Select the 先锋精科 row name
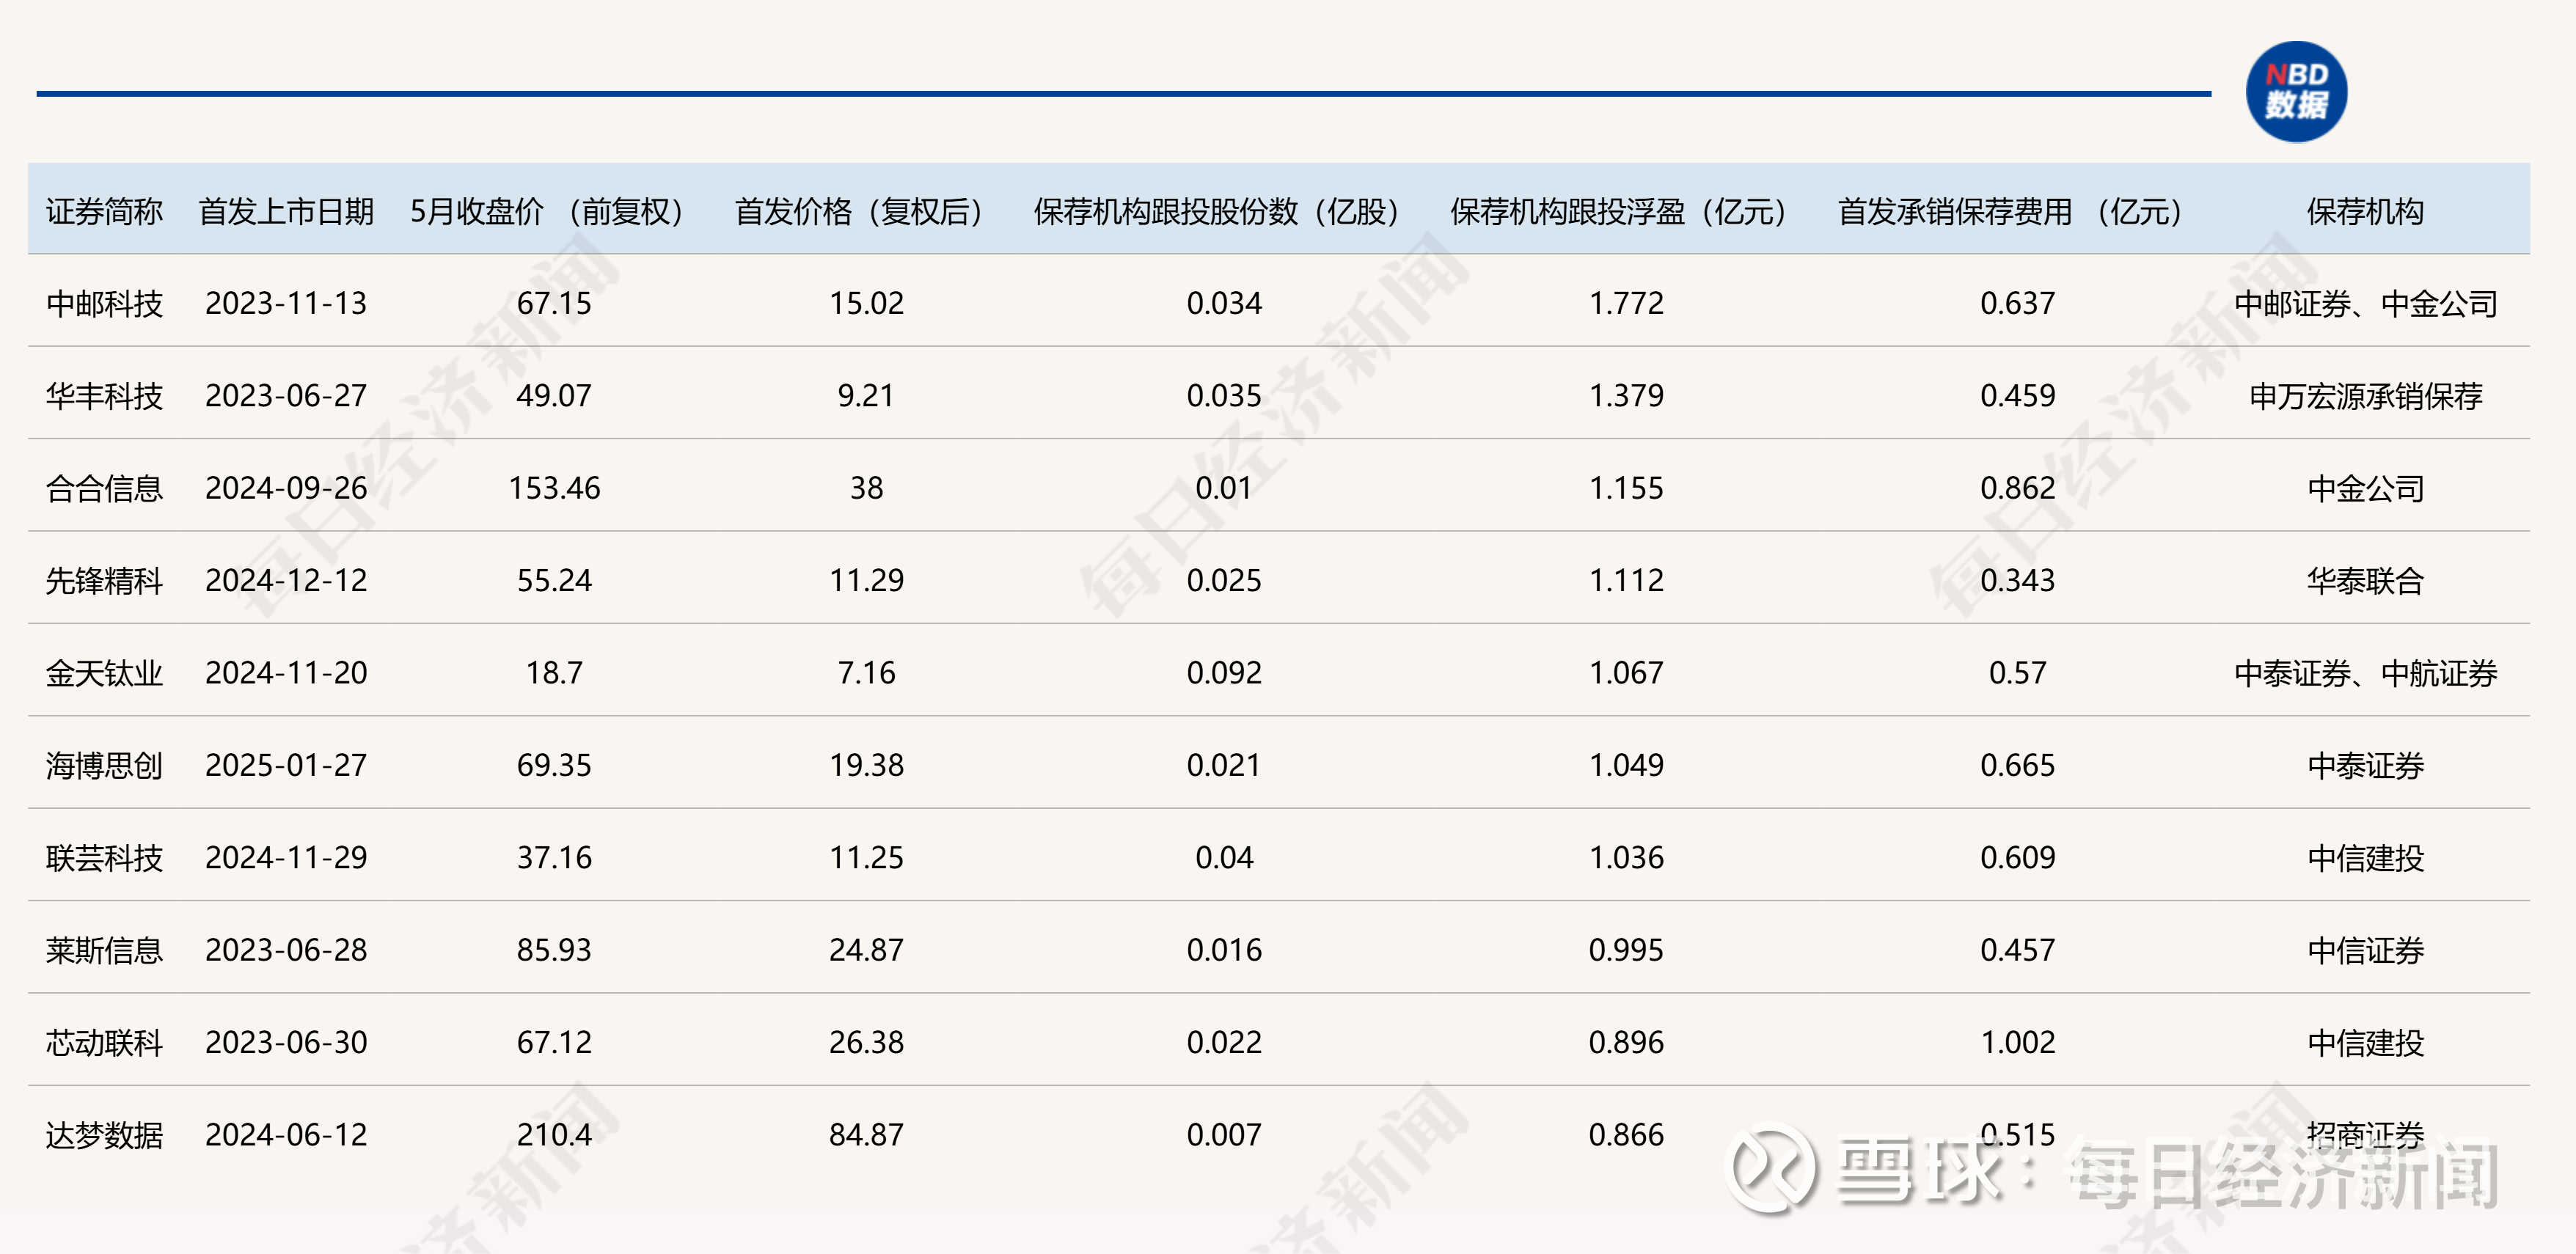Screen dimensions: 2576x1254 pyautogui.click(x=104, y=580)
